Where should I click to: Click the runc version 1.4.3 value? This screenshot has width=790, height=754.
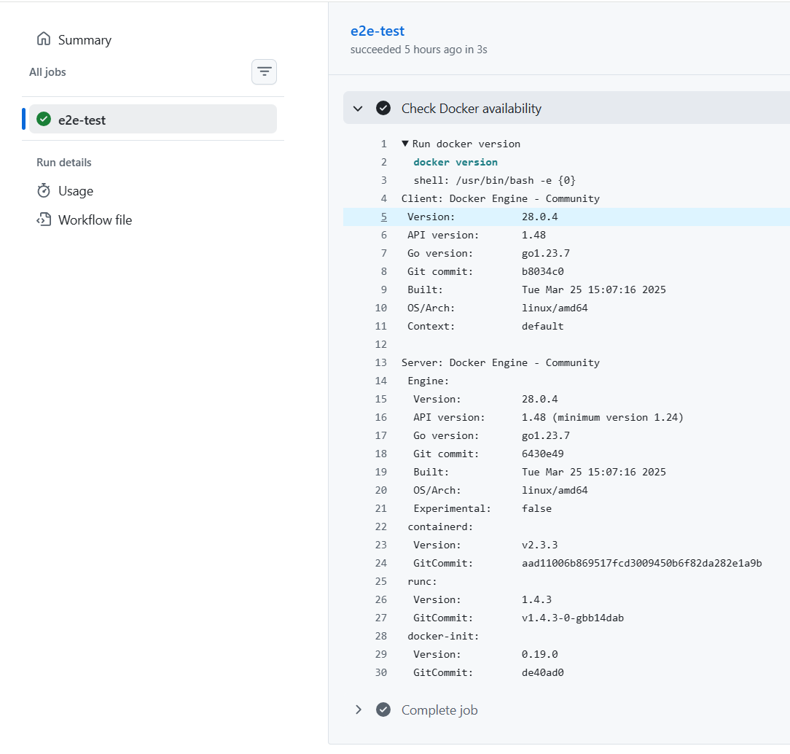point(536,599)
